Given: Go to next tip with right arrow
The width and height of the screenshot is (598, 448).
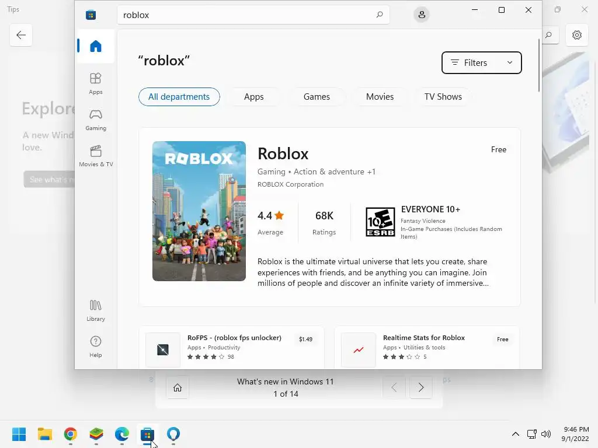Looking at the screenshot, I should tap(420, 388).
